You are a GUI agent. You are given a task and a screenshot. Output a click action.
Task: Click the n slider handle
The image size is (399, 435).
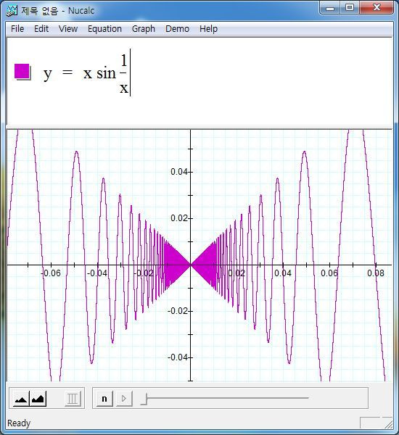144,399
